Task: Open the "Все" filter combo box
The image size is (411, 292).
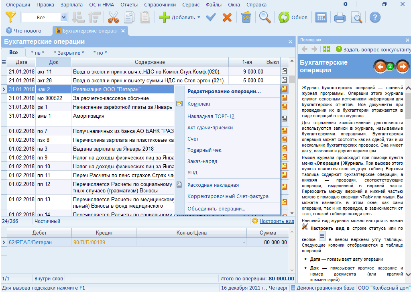Action: 63,17
